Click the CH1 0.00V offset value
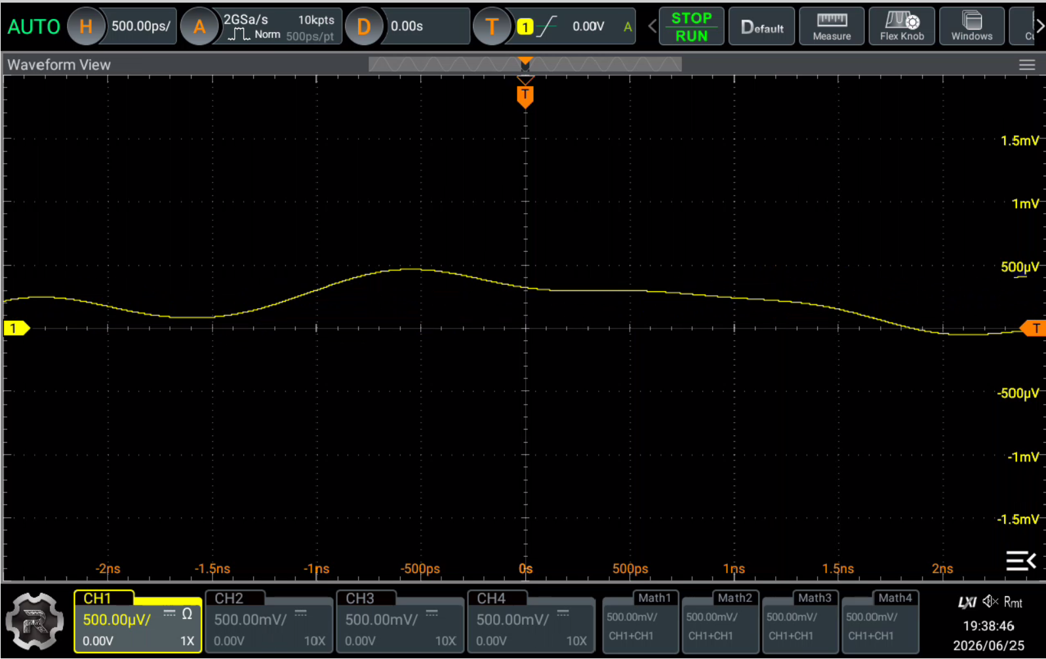The height and width of the screenshot is (659, 1046). click(98, 641)
